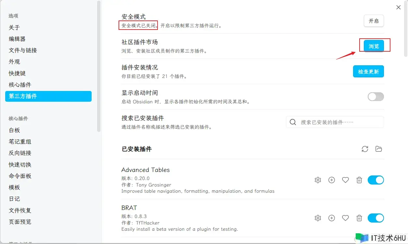Open 编辑器 settings section
The width and height of the screenshot is (408, 244).
pos(17,39)
